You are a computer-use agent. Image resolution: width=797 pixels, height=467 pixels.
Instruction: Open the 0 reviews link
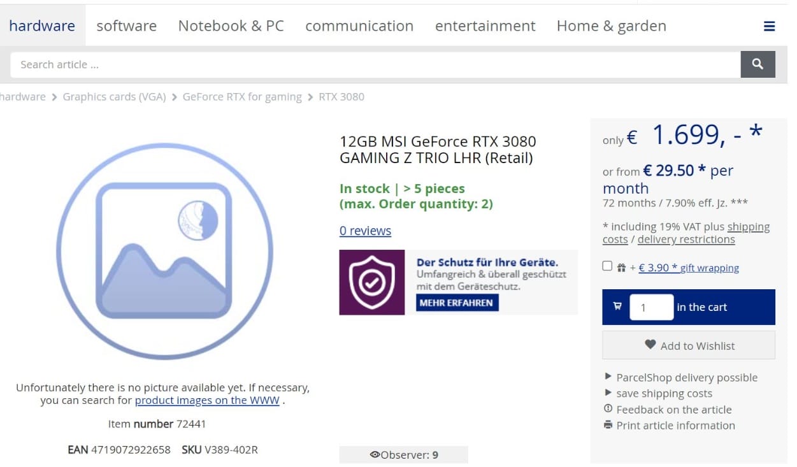click(365, 231)
